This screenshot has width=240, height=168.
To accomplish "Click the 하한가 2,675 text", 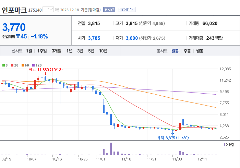I will pyautogui.click(x=152, y=38).
